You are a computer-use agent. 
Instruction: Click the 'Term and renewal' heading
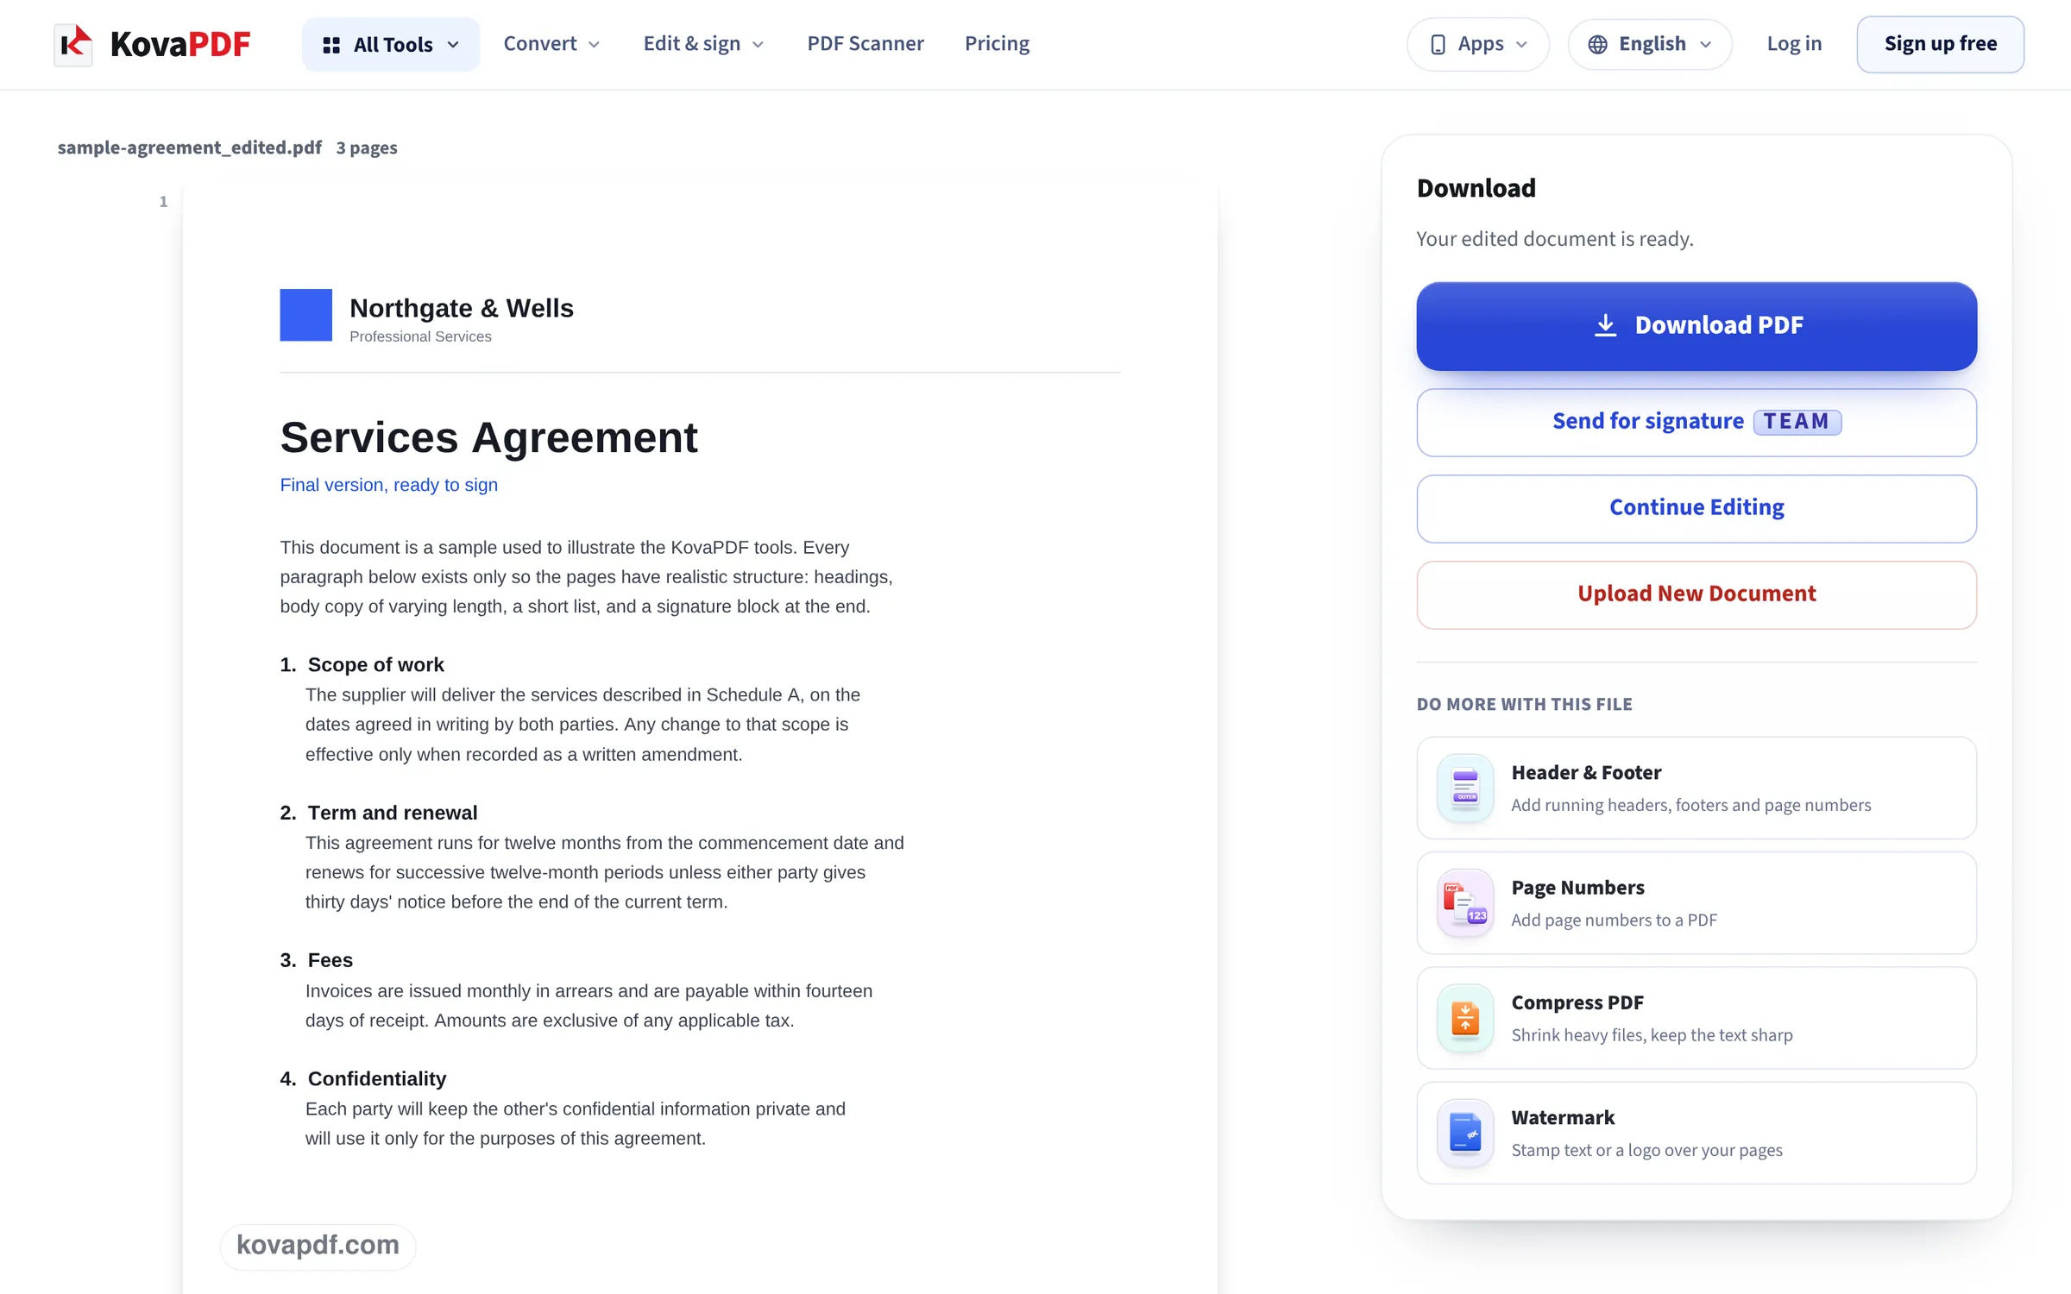[x=392, y=813]
